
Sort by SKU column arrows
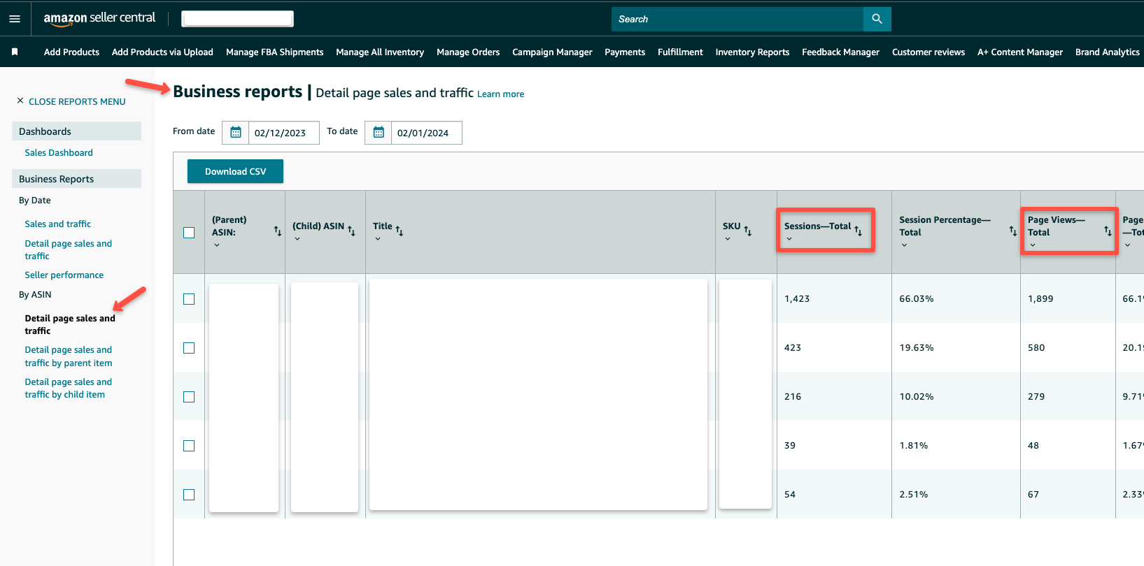tap(748, 231)
